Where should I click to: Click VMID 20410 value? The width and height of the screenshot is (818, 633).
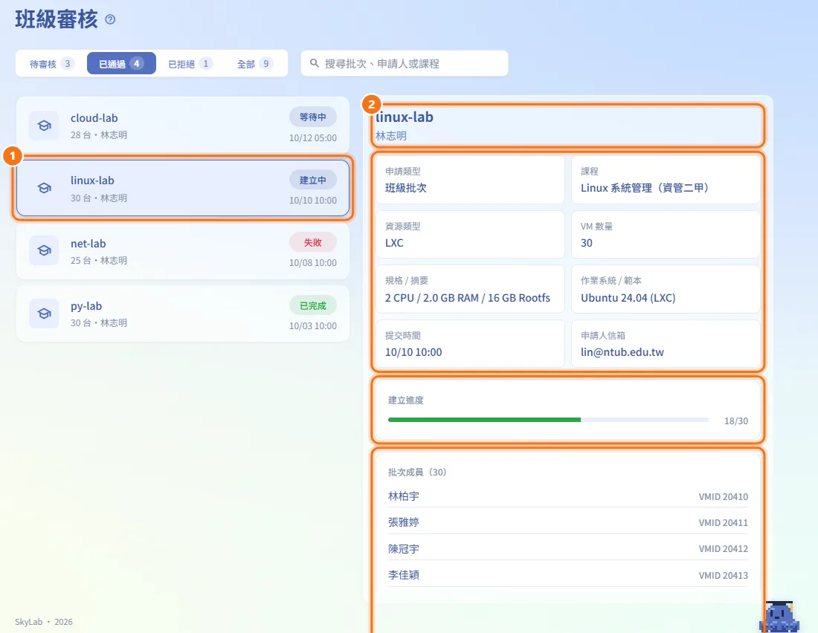723,497
